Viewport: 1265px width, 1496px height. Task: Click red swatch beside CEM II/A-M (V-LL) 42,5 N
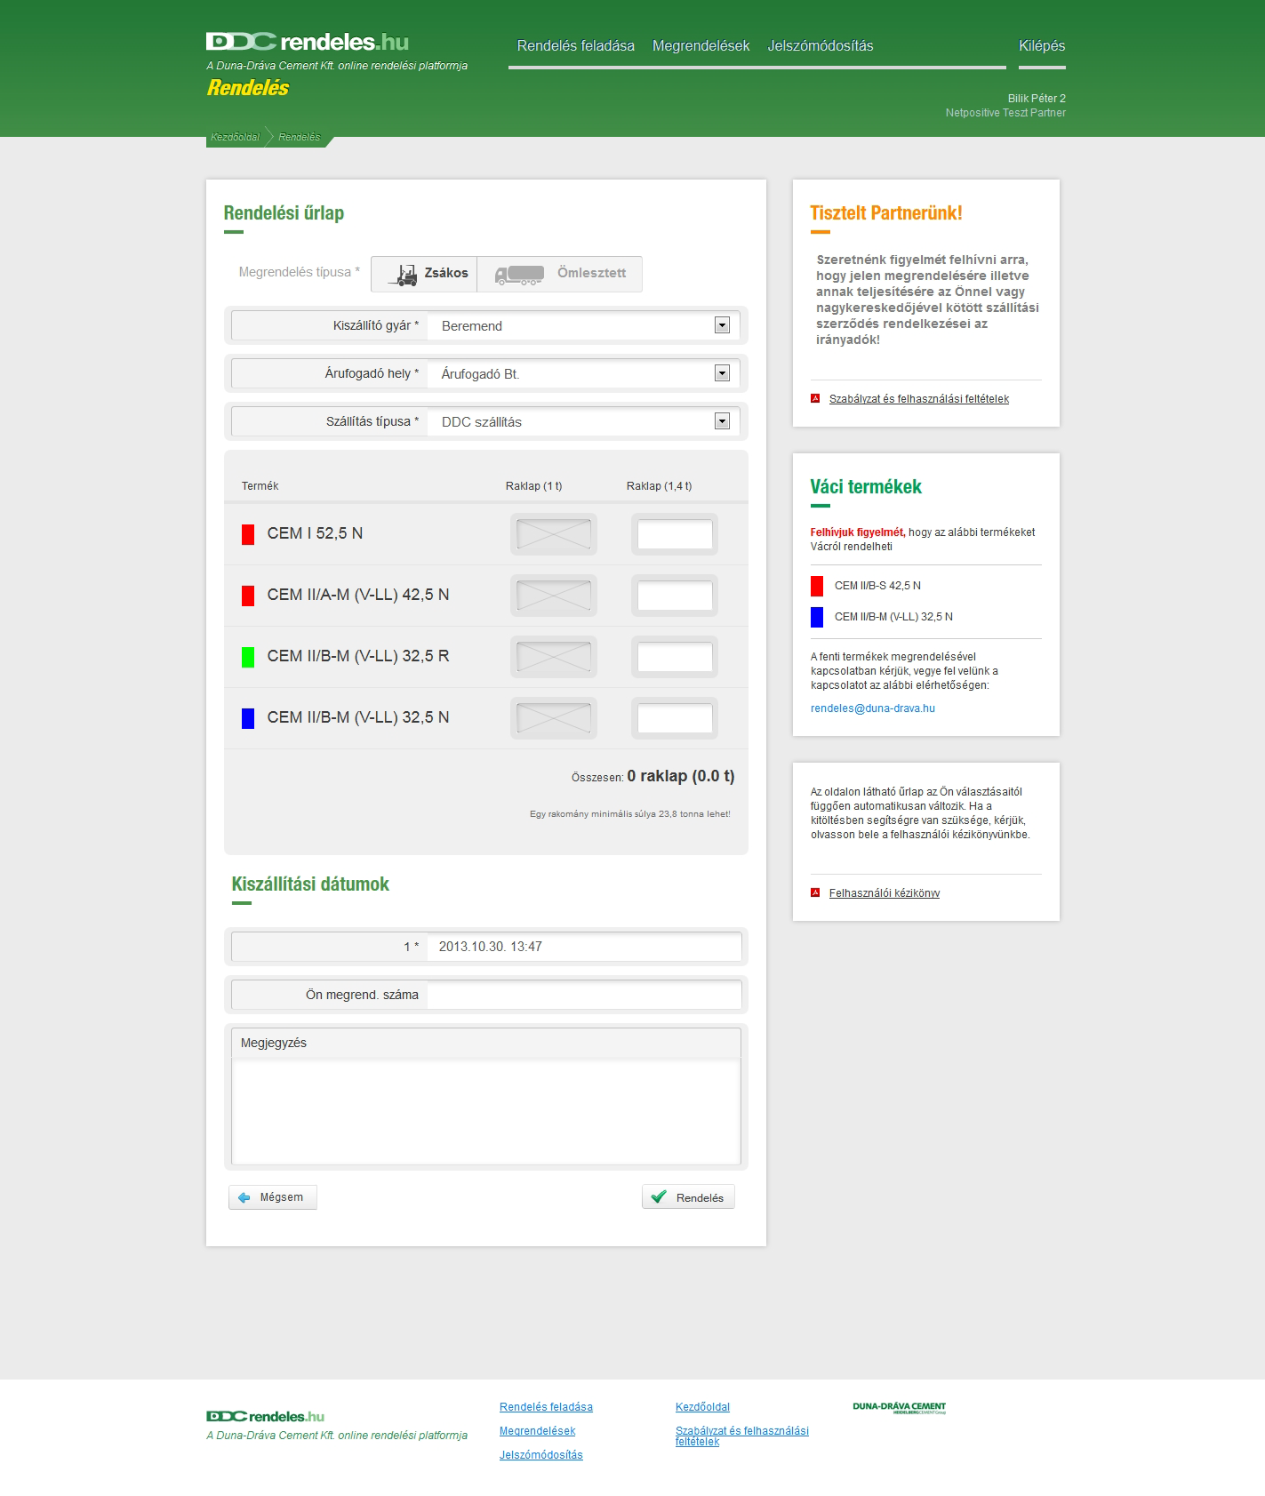click(x=248, y=596)
